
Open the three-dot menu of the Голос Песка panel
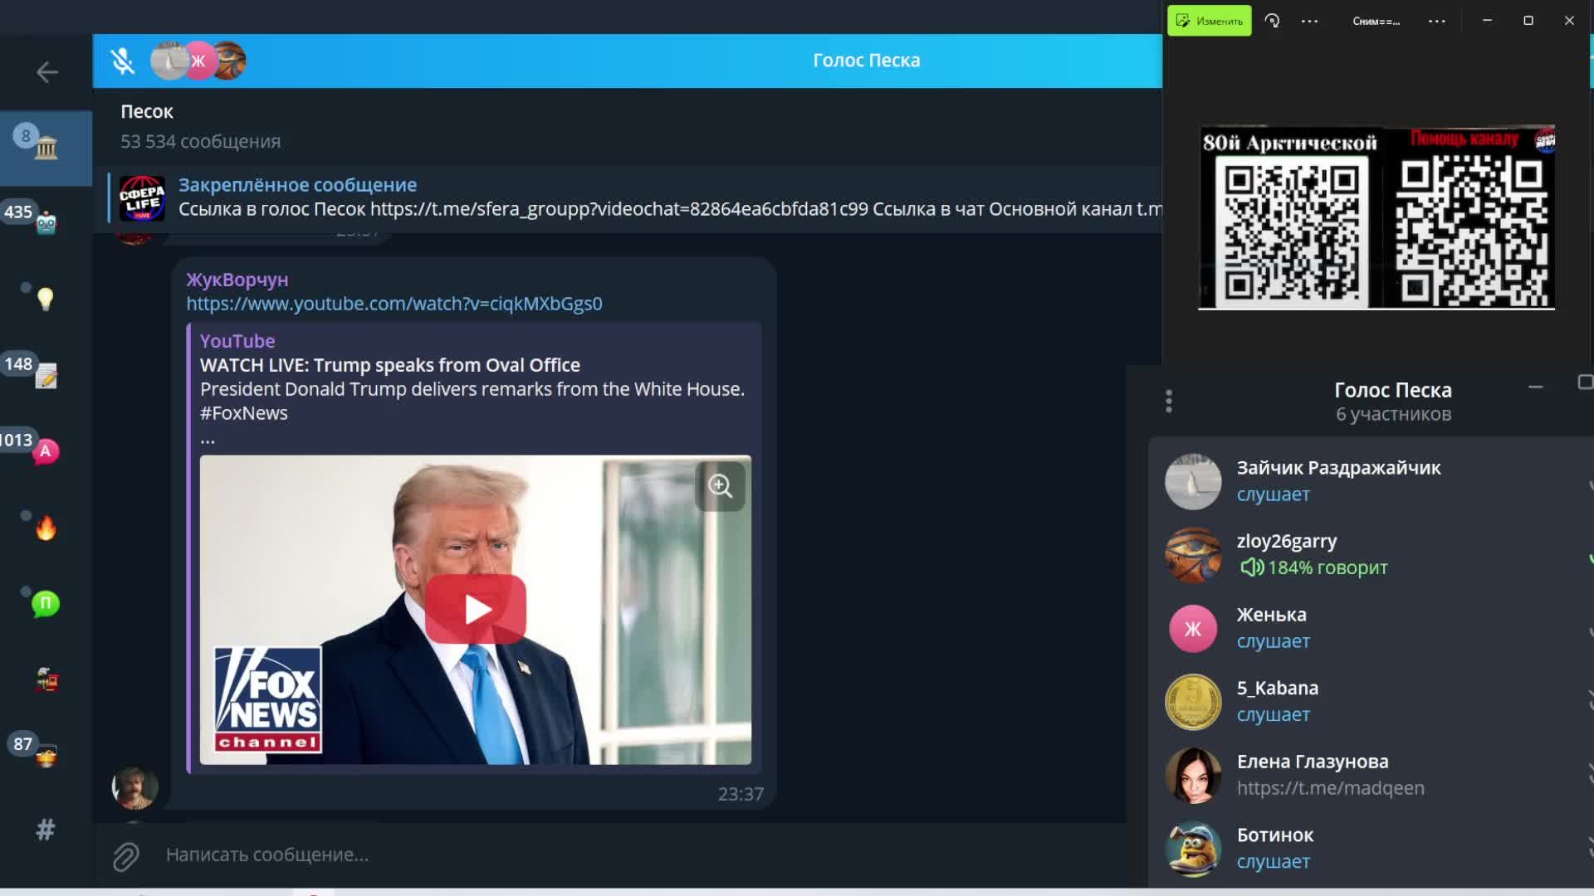[x=1169, y=402]
